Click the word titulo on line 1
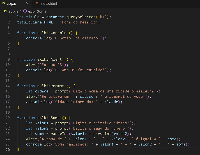200x155 pixels. pyautogui.click(x=33, y=17)
